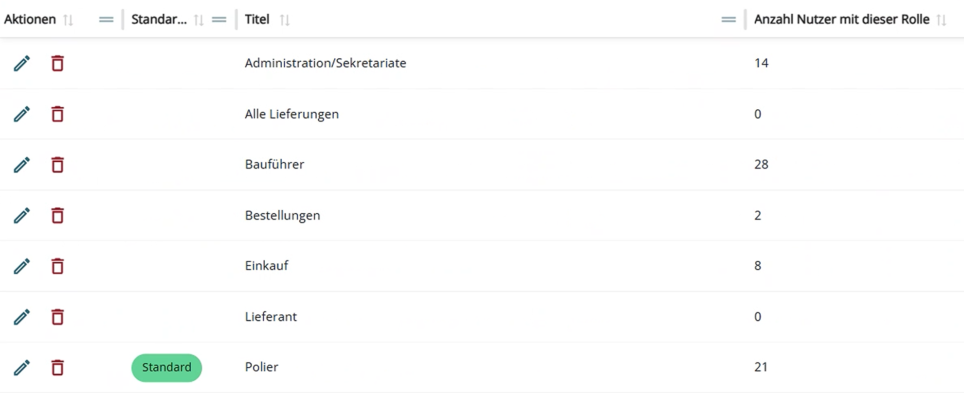Edit the Polier role
The height and width of the screenshot is (393, 964).
click(x=21, y=368)
